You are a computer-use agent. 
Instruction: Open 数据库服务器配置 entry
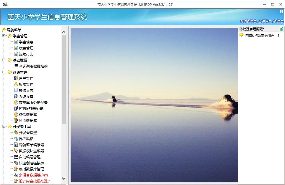pos(33,103)
